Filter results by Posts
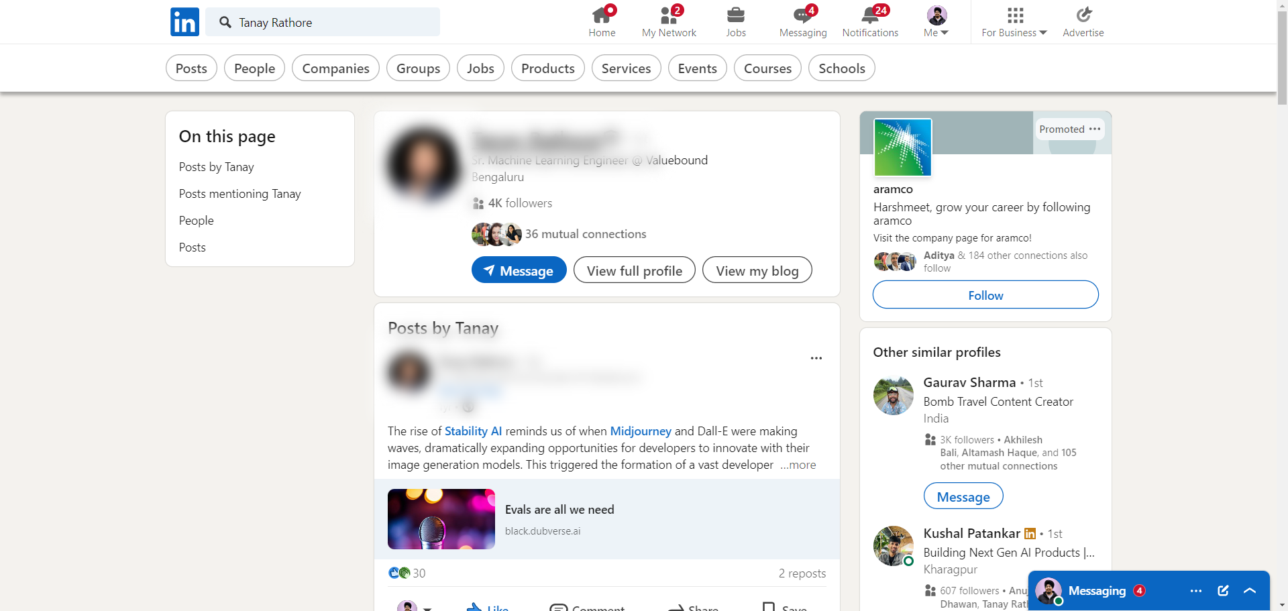The image size is (1288, 611). [x=191, y=68]
